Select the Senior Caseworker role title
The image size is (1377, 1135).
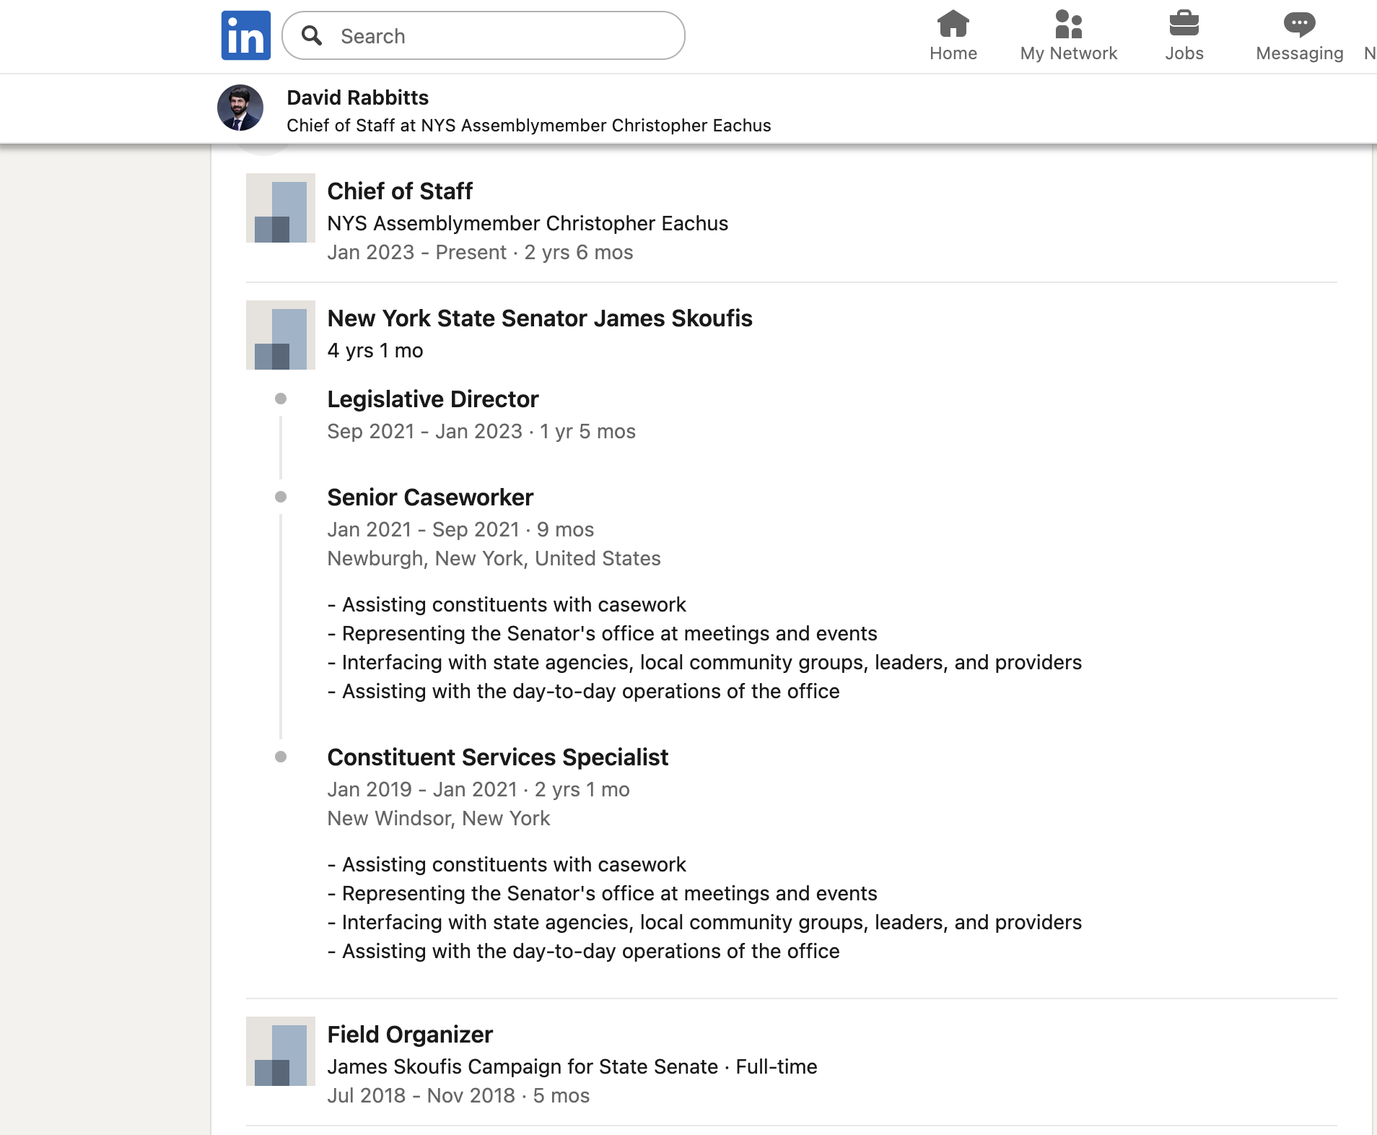click(x=430, y=497)
